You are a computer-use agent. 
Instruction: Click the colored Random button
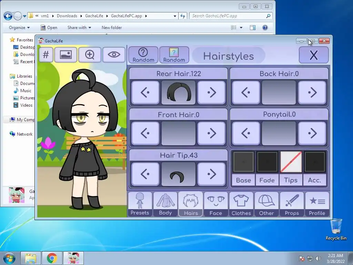pyautogui.click(x=174, y=55)
